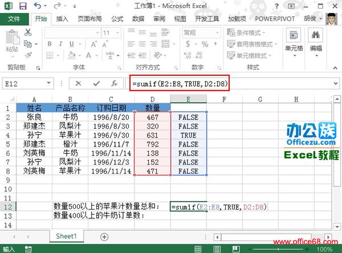The height and width of the screenshot is (253, 342).
Task: Click the Paste clipboard icon
Action: pyautogui.click(x=13, y=38)
